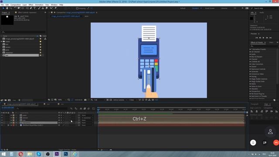Open the Animation menu
Screen dimensions: 279x157
(x=39, y=5)
